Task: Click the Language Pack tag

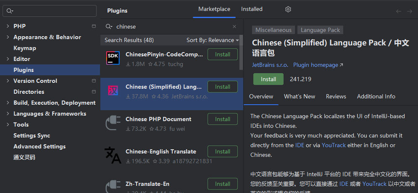Action: click(x=320, y=30)
